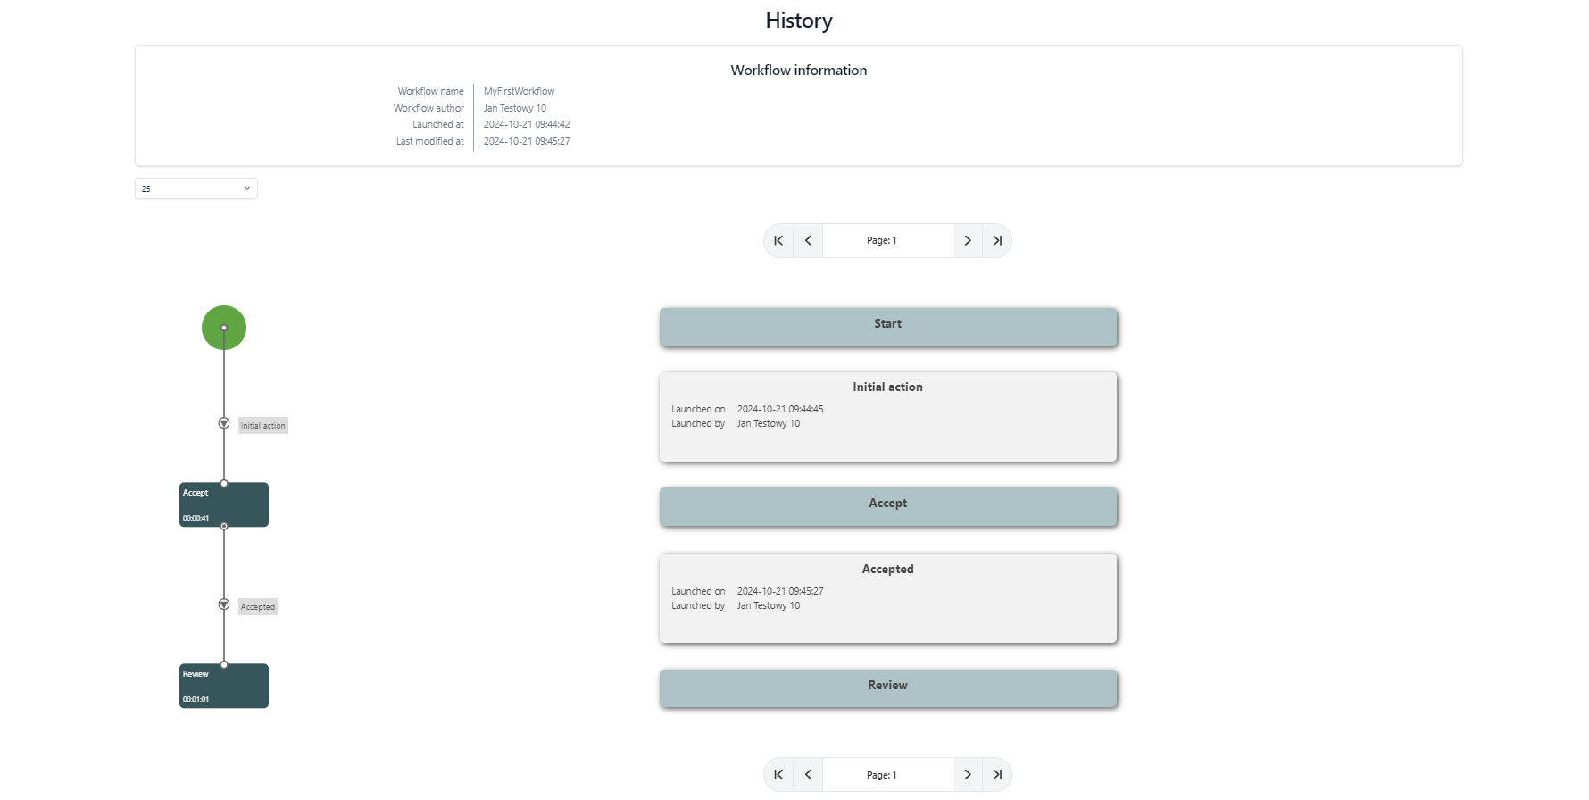Click the Initial action transition label
Screen dimensions: 1589x800
coord(263,426)
